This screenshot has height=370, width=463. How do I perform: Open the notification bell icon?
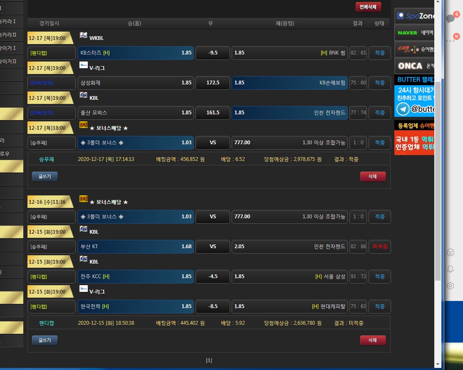(450, 269)
